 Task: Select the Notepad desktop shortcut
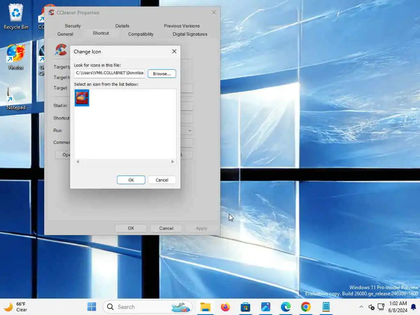point(16,98)
